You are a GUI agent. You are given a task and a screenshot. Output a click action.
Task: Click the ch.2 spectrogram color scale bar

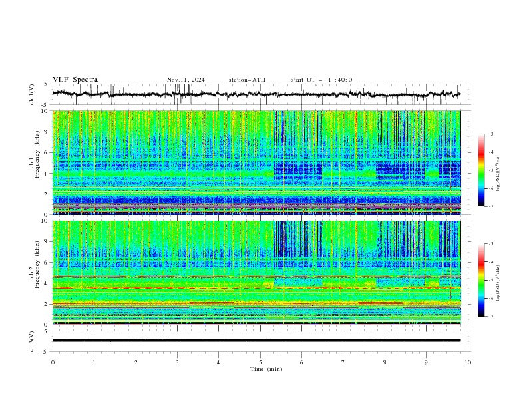481,280
